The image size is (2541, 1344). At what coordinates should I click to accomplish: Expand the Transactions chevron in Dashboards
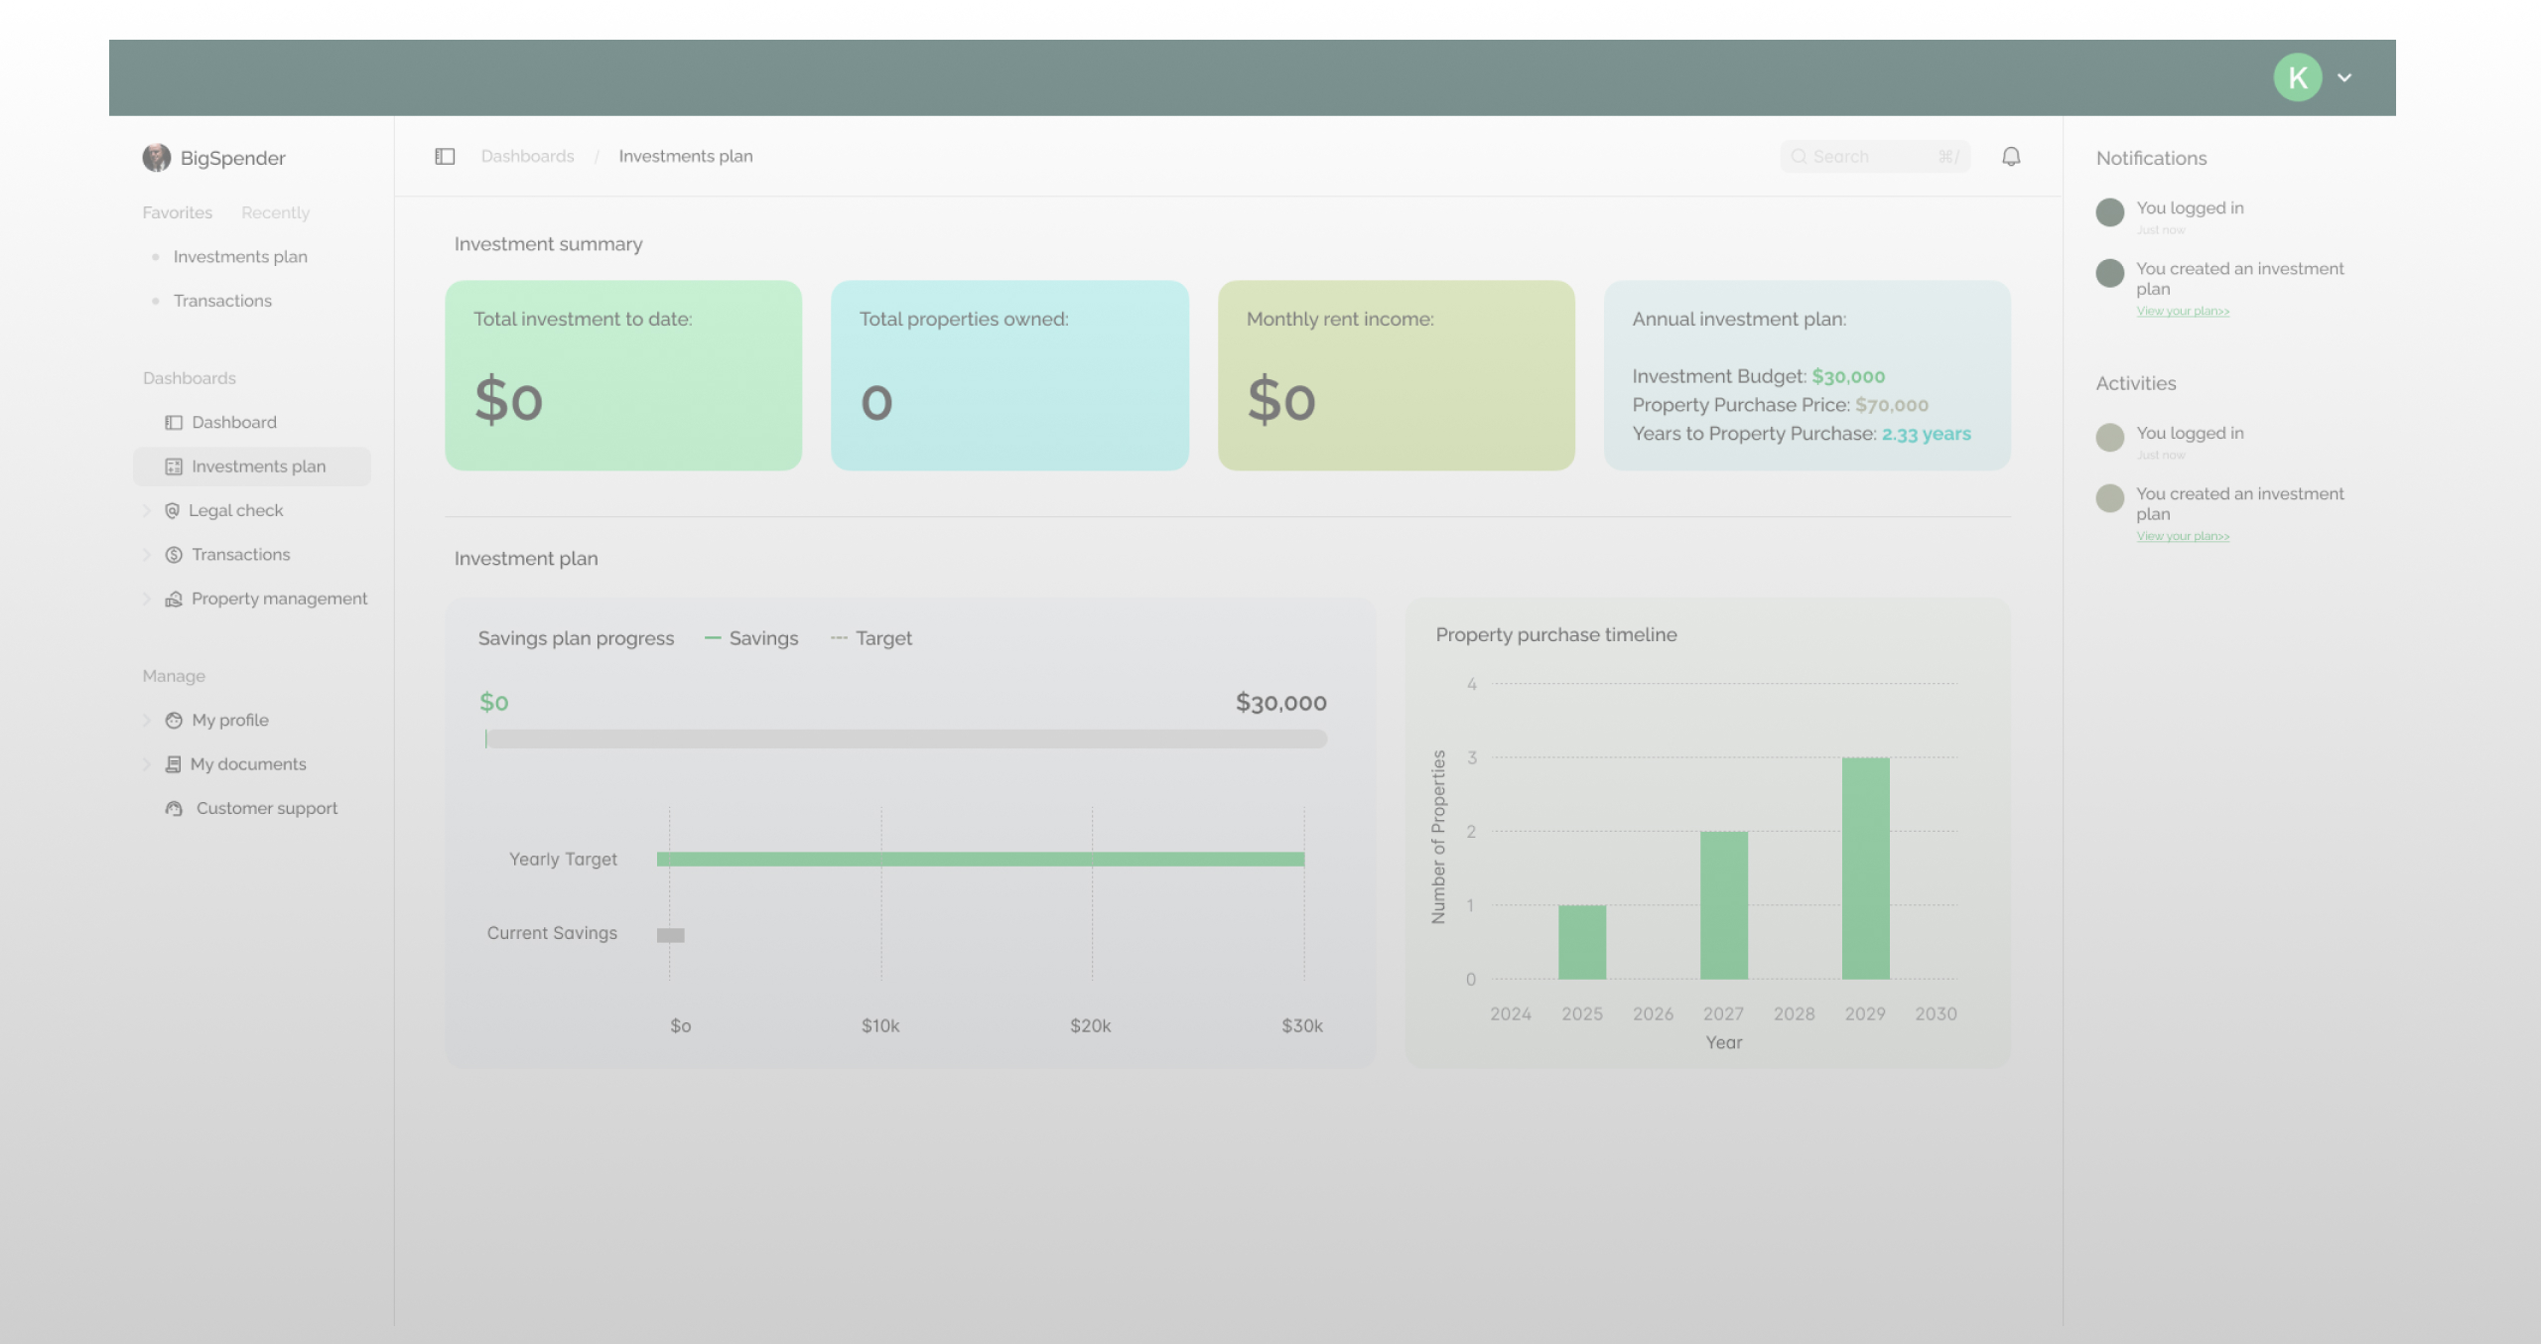pyautogui.click(x=147, y=555)
